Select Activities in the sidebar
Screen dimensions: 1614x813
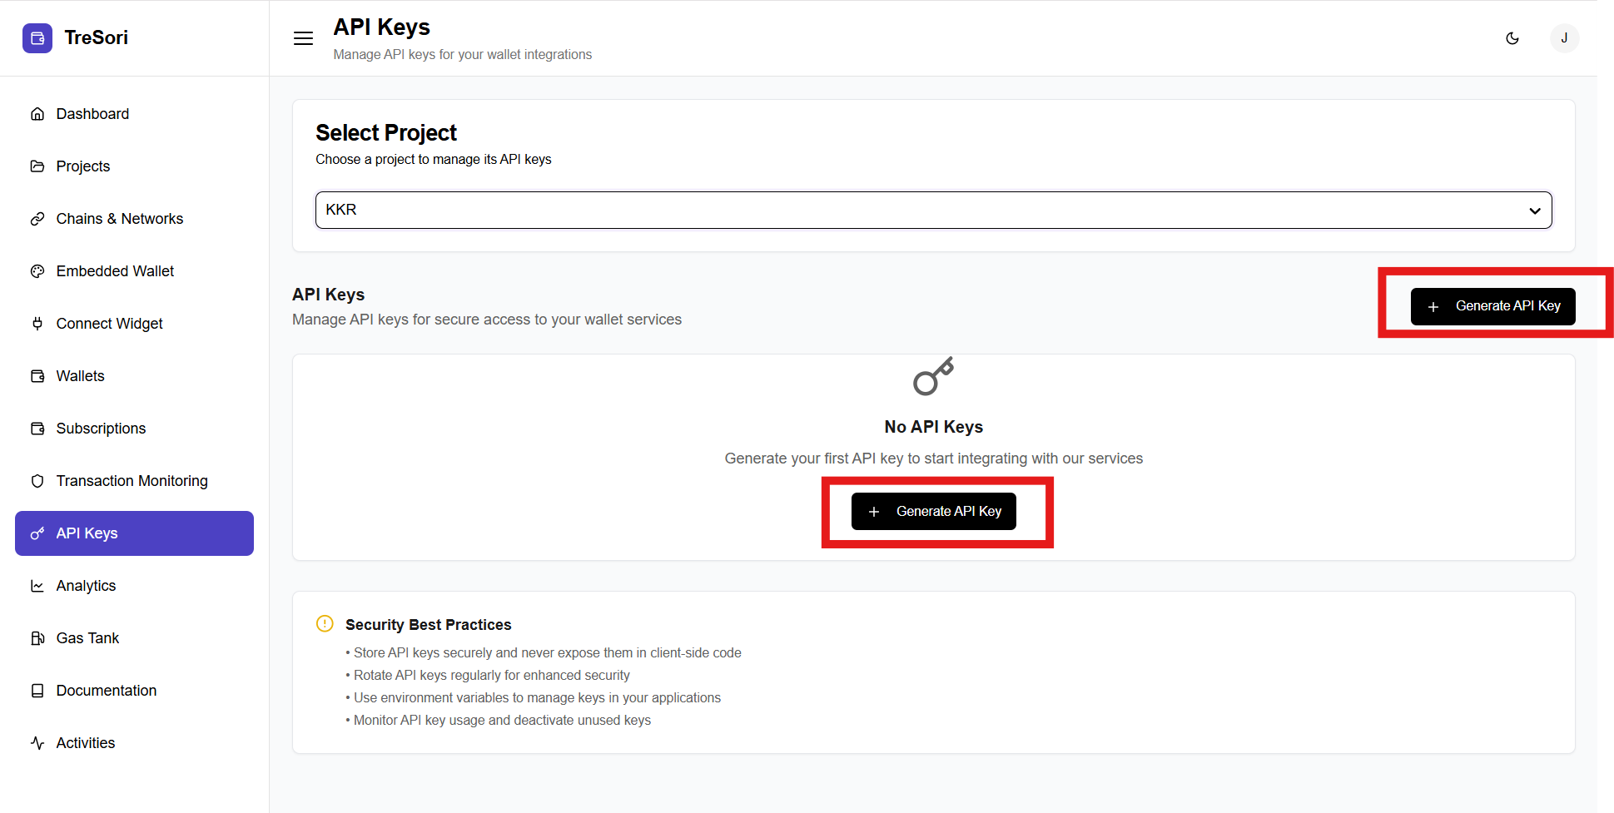coord(85,743)
